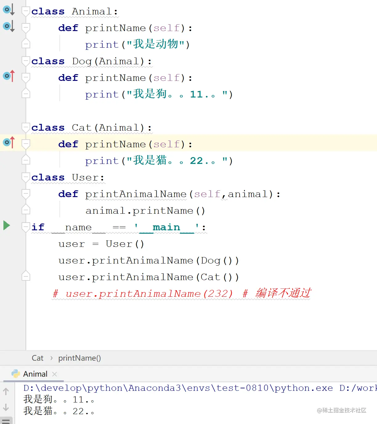Viewport: 377px width, 424px height.
Task: Click python.exe path in console output
Action: [x=178, y=388]
